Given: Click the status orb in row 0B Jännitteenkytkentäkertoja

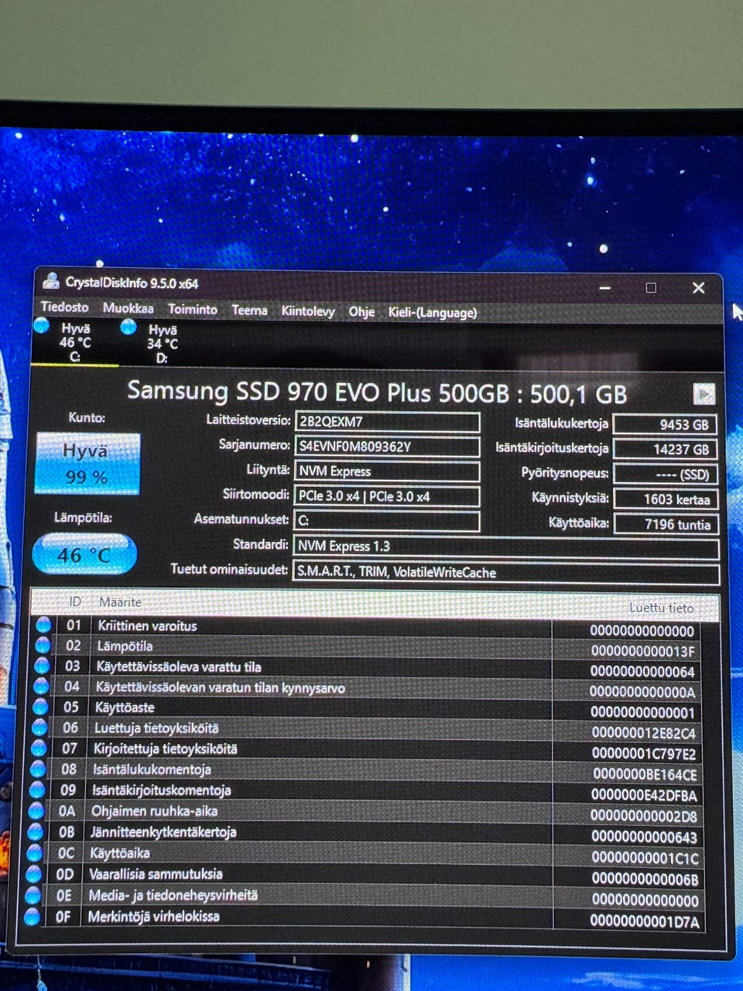Looking at the screenshot, I should tap(36, 832).
